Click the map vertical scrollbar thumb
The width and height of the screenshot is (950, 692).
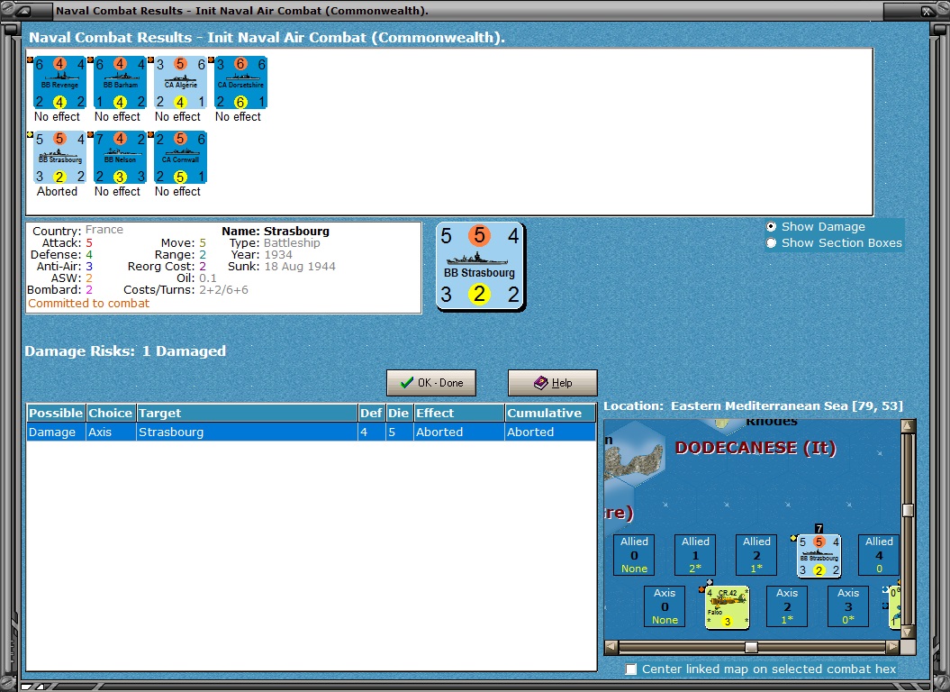tap(908, 510)
